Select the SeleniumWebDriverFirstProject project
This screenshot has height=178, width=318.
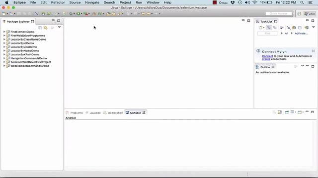[31, 62]
